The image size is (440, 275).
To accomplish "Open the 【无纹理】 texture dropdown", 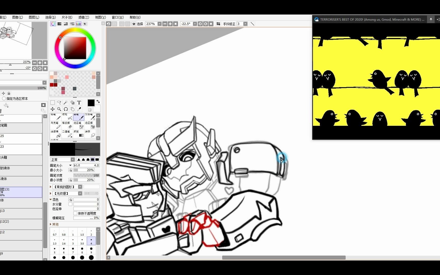I will [x=80, y=194].
